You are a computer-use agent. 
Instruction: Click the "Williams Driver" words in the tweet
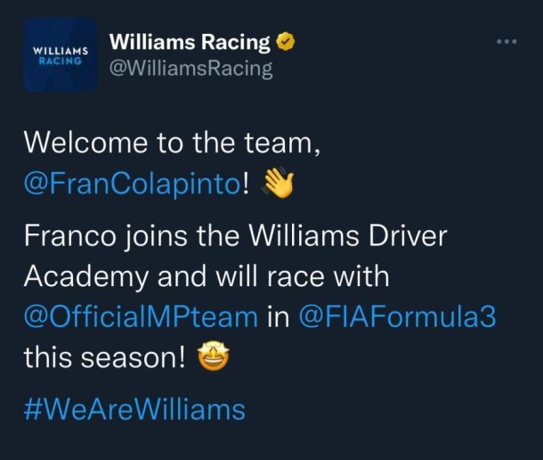[x=348, y=236]
